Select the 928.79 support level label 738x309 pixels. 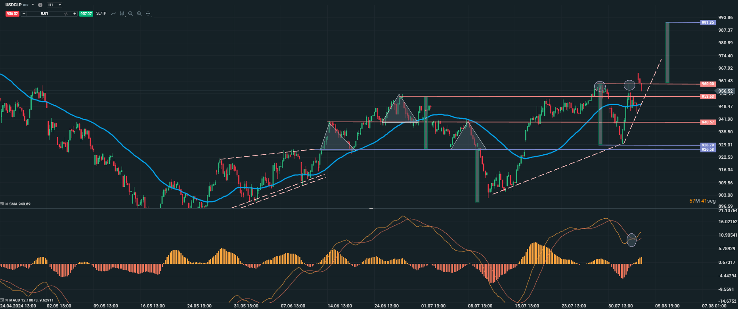(x=707, y=145)
